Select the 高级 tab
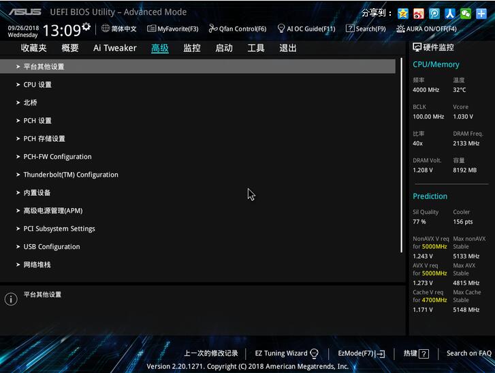This screenshot has height=373, width=495. [x=160, y=48]
